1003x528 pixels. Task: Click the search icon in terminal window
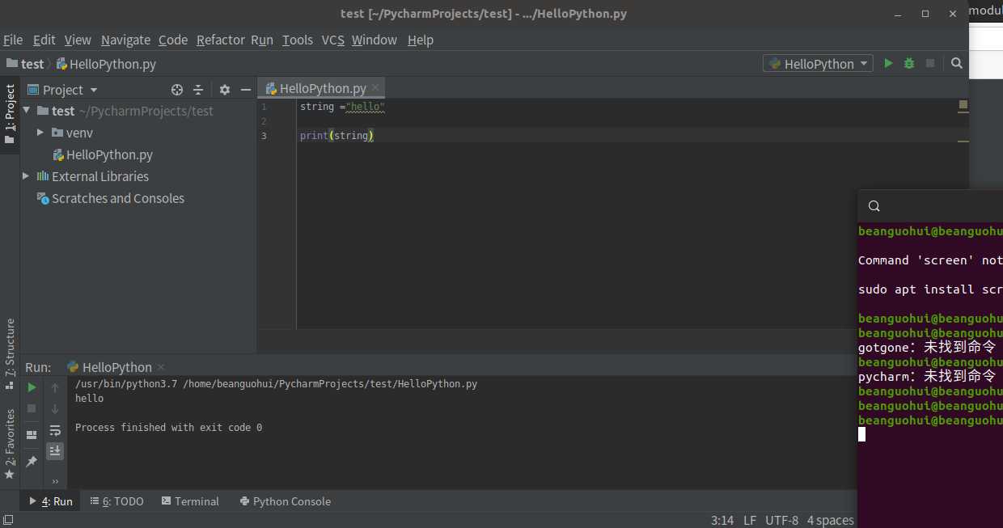tap(874, 206)
